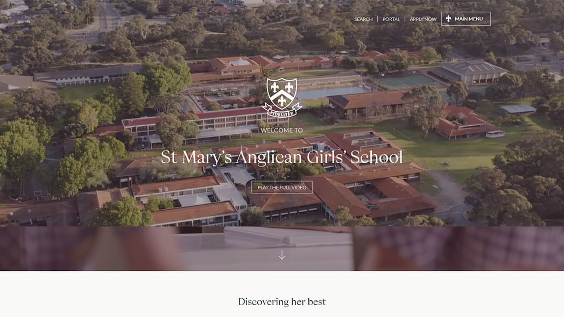Play the full video button
Image resolution: width=564 pixels, height=317 pixels.
coord(282,188)
